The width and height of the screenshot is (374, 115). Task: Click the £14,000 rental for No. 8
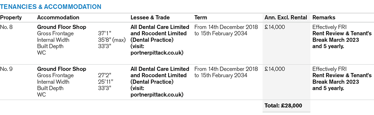point(275,27)
